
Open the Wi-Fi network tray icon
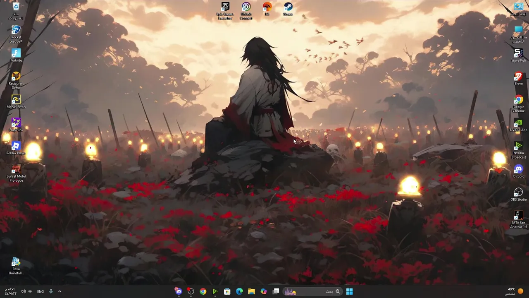coord(30,291)
